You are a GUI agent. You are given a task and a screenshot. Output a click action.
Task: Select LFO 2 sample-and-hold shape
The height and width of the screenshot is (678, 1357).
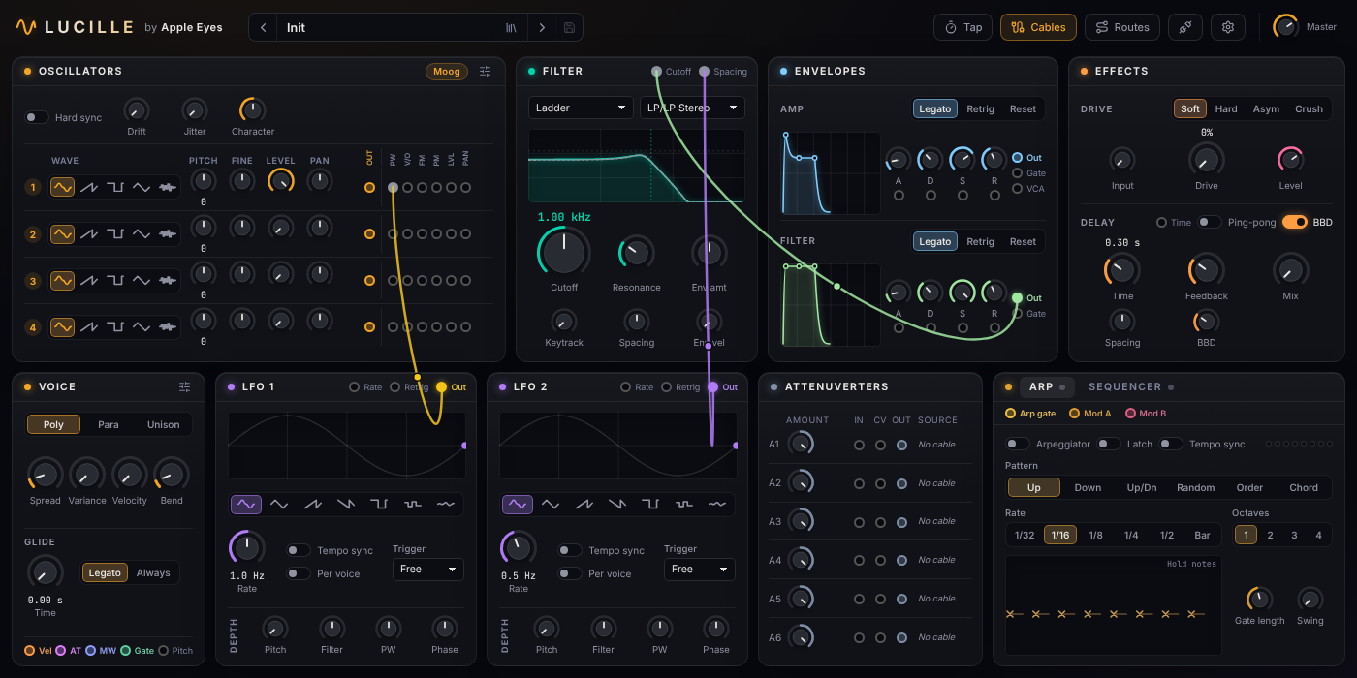click(684, 504)
